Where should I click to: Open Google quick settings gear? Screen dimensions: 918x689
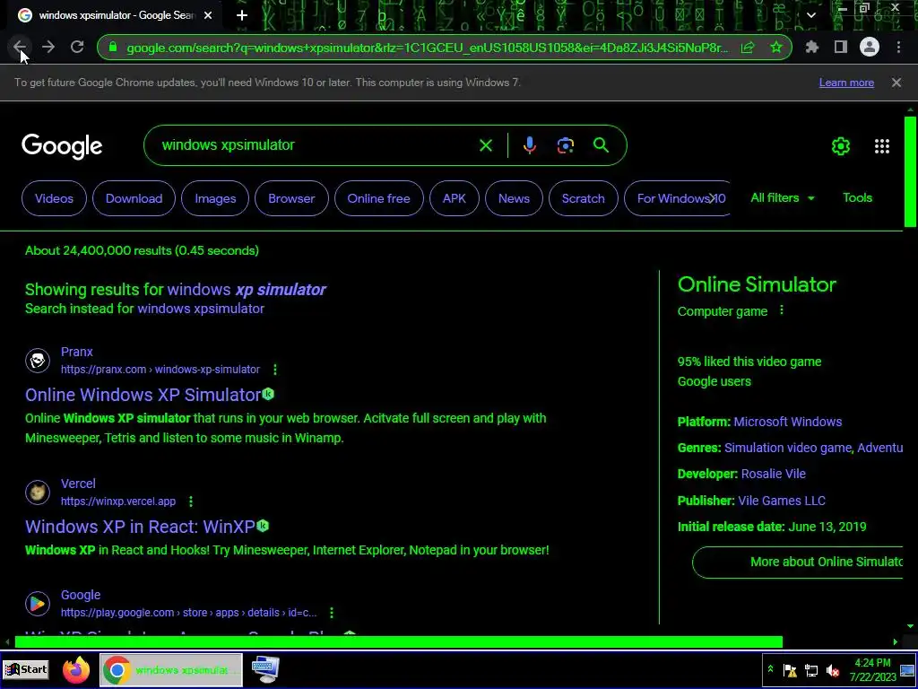tap(841, 146)
